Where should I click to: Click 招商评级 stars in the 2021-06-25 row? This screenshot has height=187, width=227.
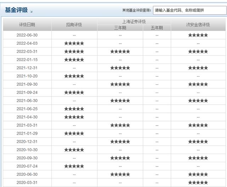point(74,109)
